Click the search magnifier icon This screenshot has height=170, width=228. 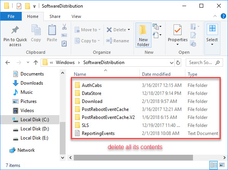[x=217, y=63]
